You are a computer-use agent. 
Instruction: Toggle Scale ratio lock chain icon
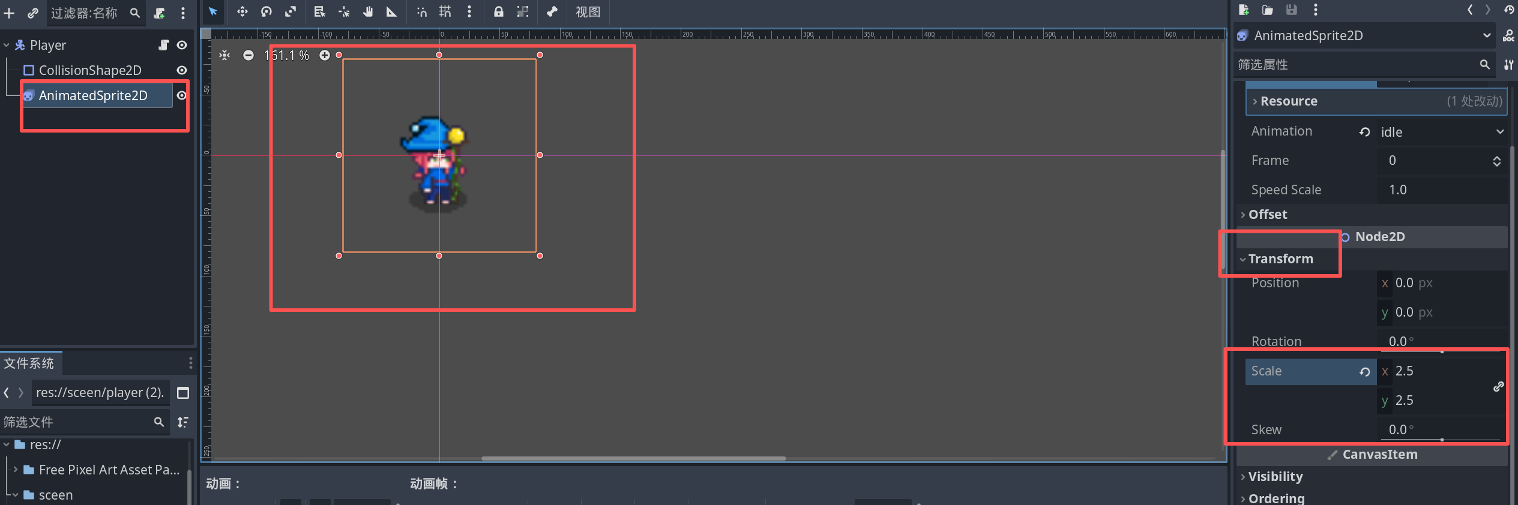(1498, 386)
